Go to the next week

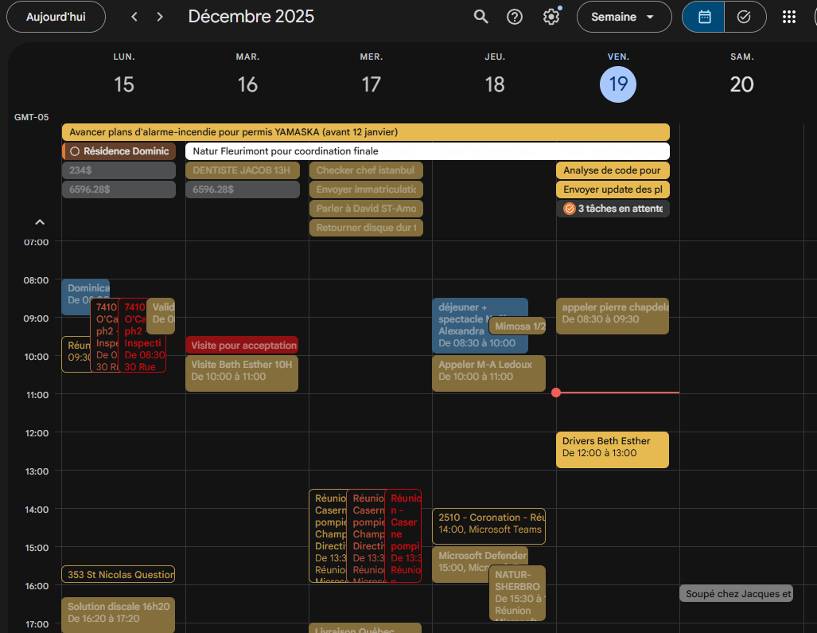(x=160, y=17)
